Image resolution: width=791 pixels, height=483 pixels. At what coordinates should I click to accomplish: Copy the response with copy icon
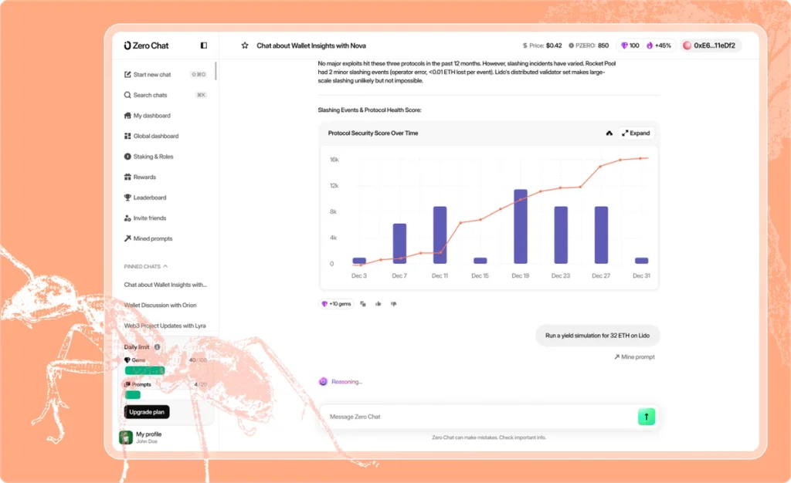pyautogui.click(x=363, y=304)
